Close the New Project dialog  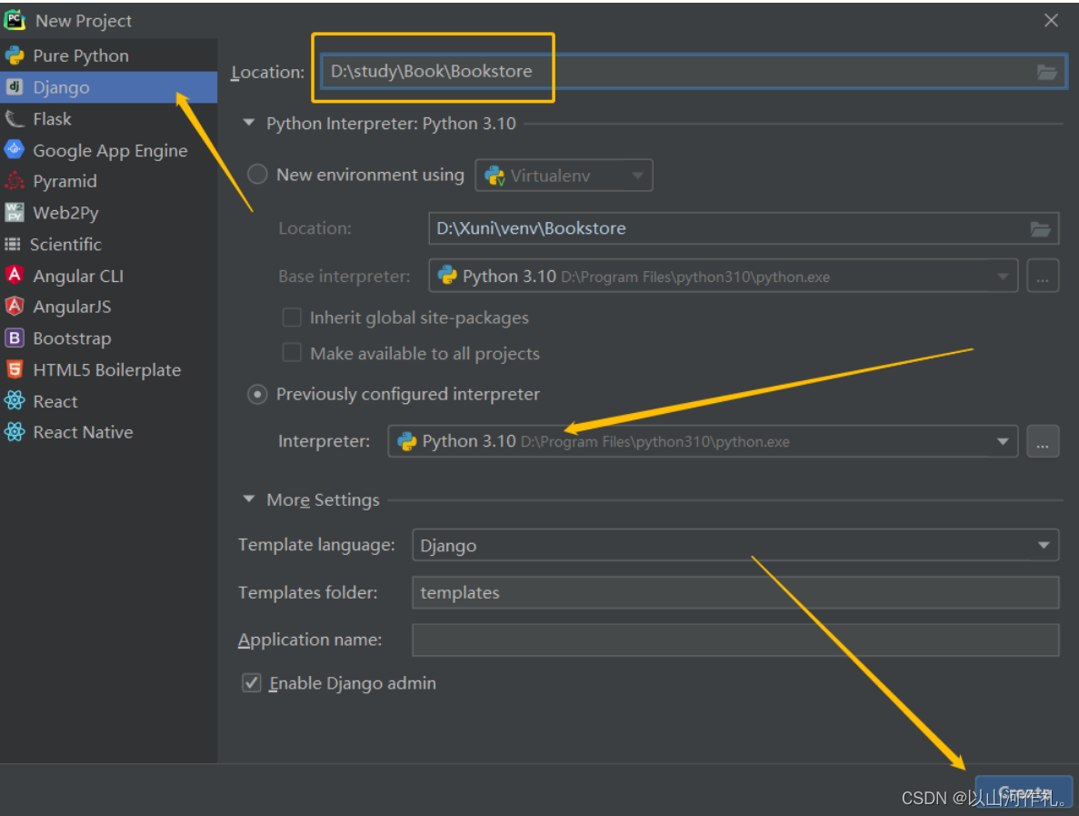point(1051,21)
